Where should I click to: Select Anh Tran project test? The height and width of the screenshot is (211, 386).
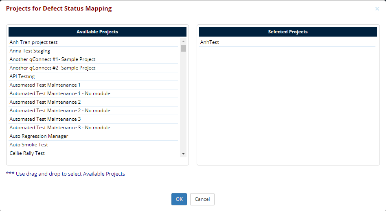pyautogui.click(x=33, y=42)
